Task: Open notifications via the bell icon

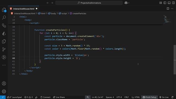Action: coord(172,97)
